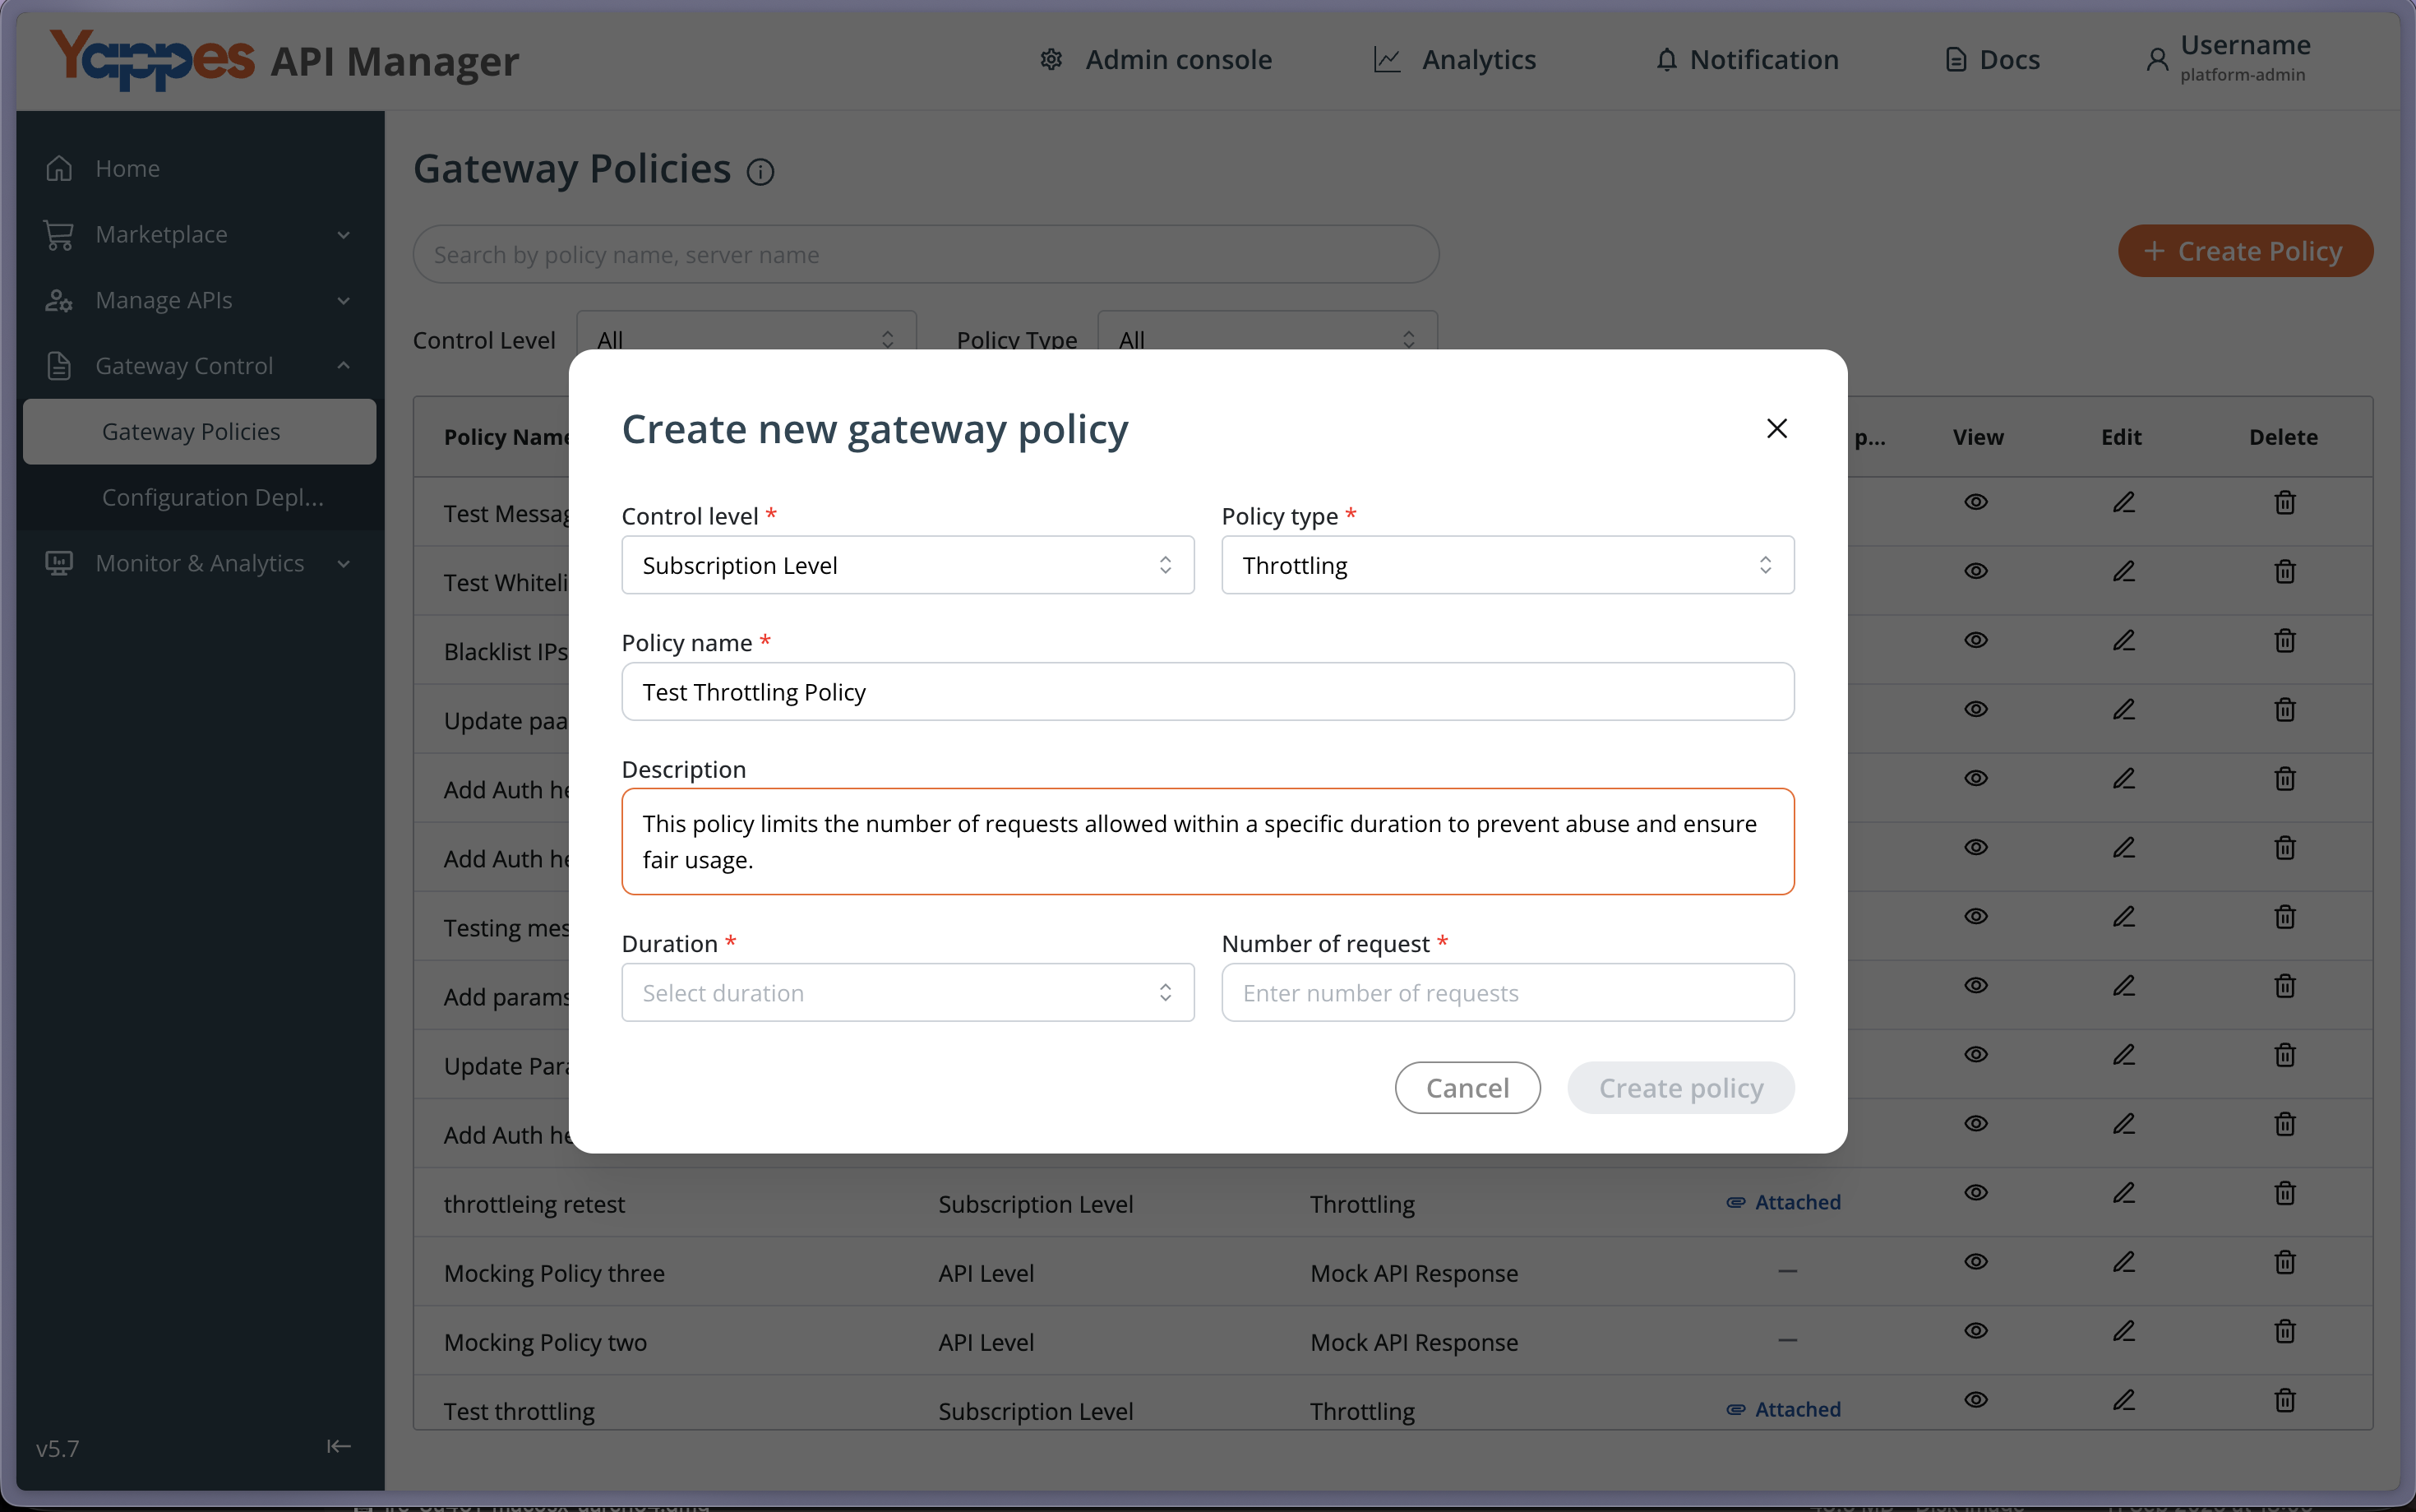
Task: Click the Manage APIs users icon
Action: tap(59, 300)
